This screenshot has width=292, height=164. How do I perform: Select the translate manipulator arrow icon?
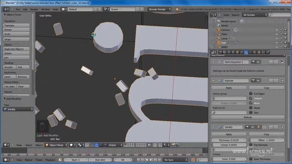tap(96, 145)
